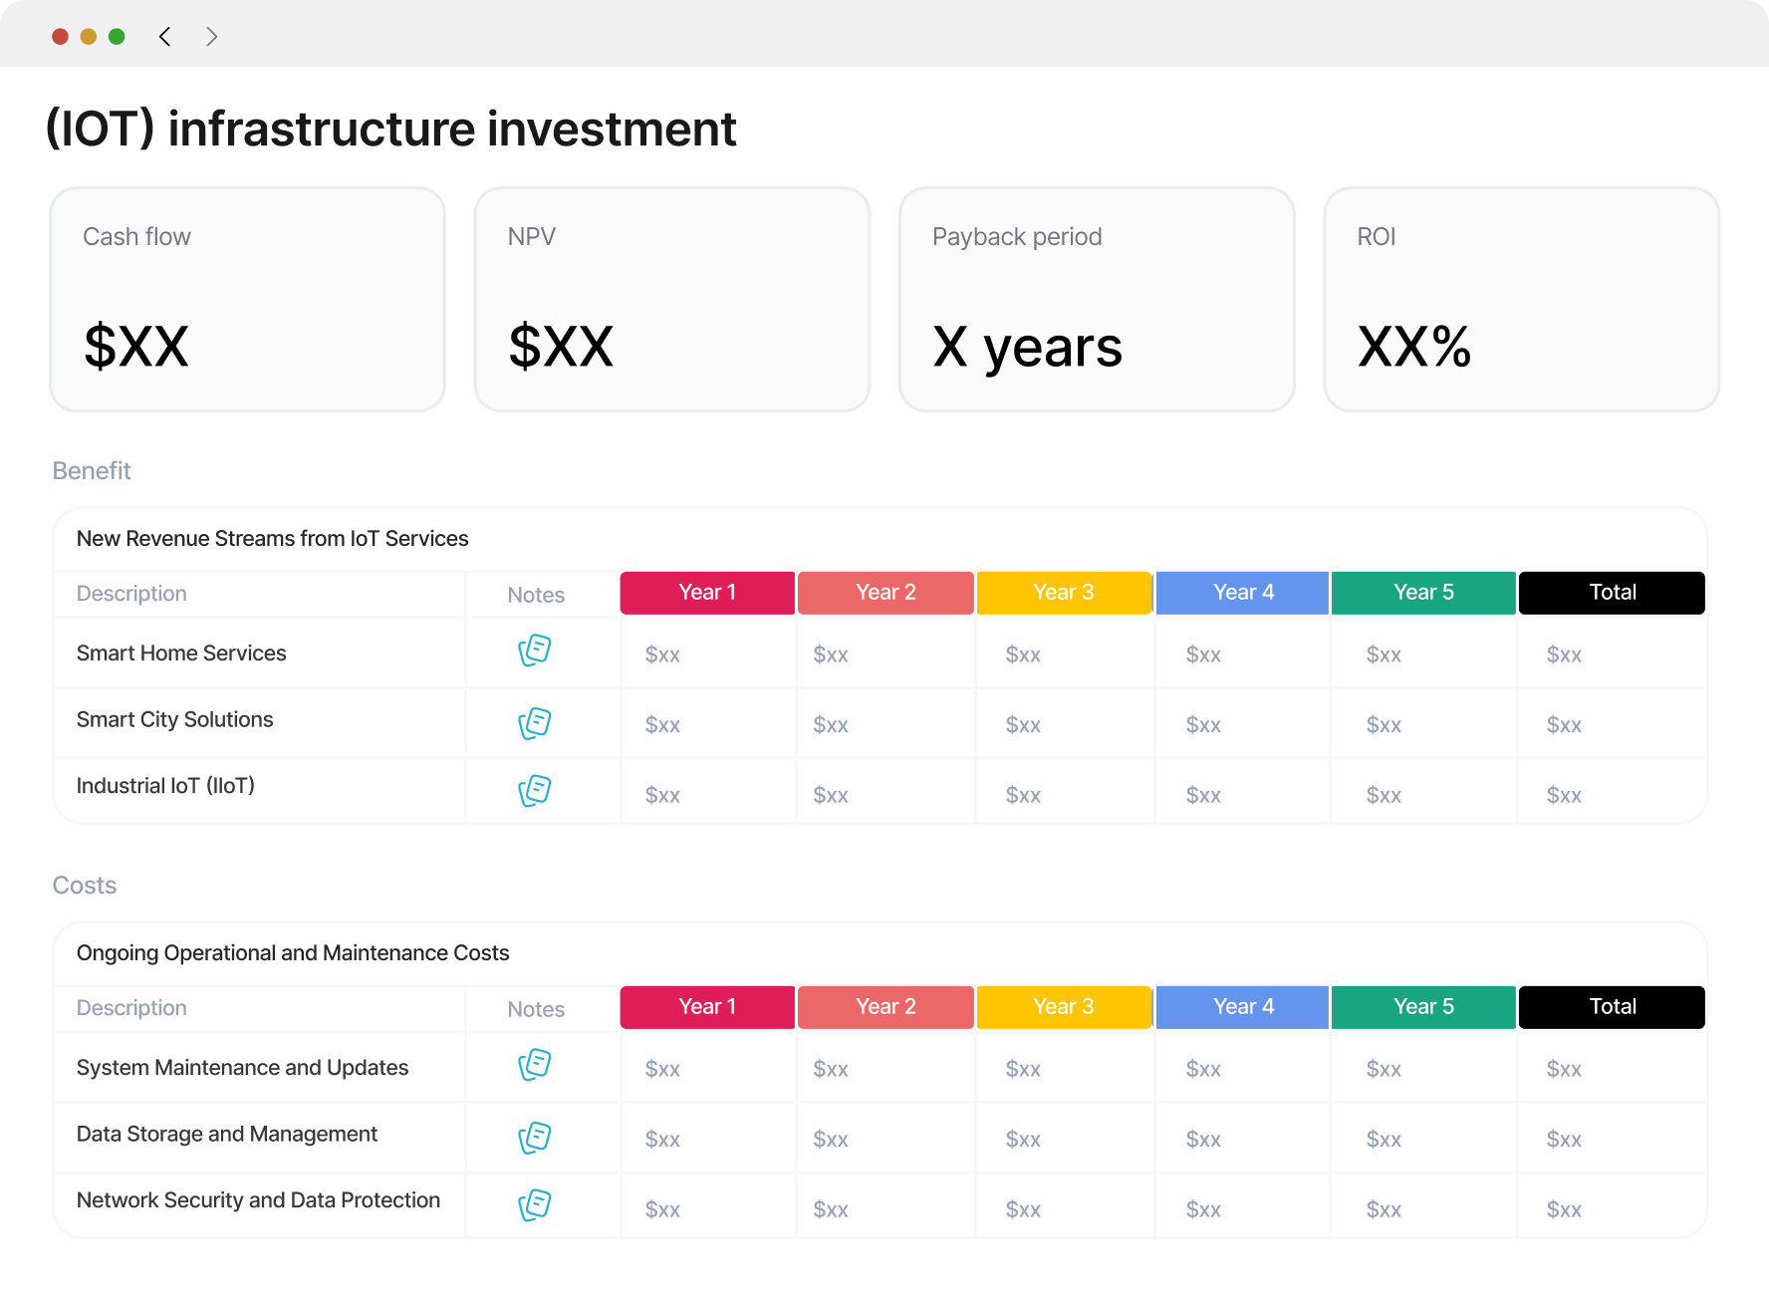Click the NPV summary card
This screenshot has width=1769, height=1299.
pos(672,299)
